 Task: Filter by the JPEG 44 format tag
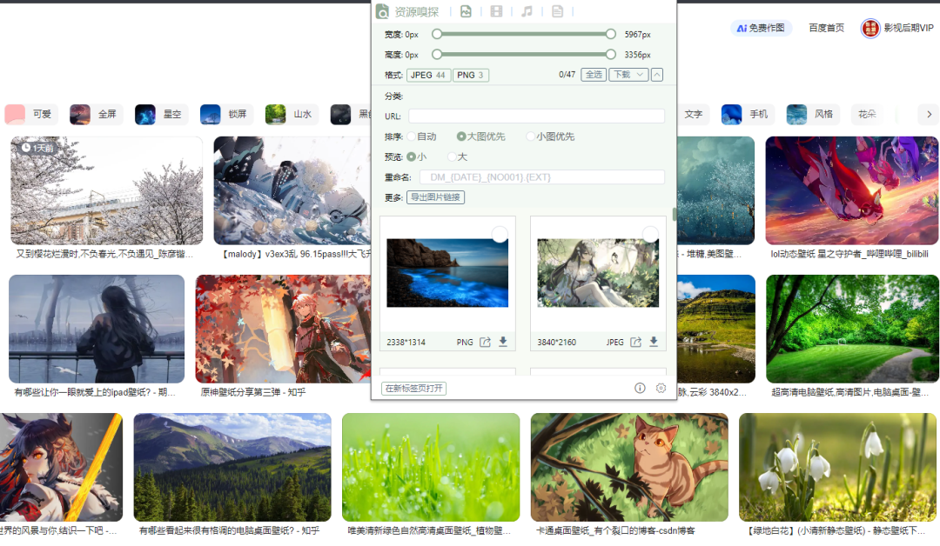click(x=428, y=76)
